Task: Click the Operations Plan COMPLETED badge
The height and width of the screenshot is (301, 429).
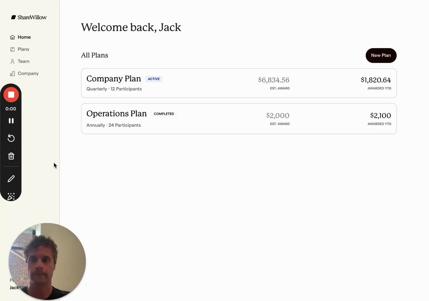Action: pos(164,114)
